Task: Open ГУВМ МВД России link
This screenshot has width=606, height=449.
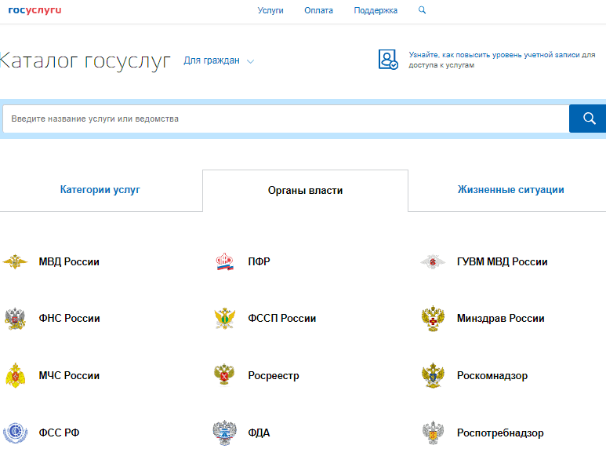Action: tap(502, 262)
